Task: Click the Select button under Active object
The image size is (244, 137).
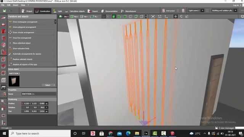Action: [47, 85]
